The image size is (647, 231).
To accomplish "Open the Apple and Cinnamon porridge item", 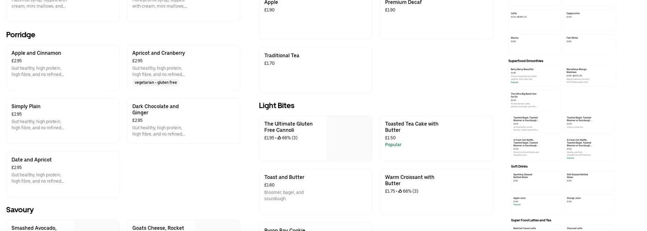I will click(x=63, y=67).
